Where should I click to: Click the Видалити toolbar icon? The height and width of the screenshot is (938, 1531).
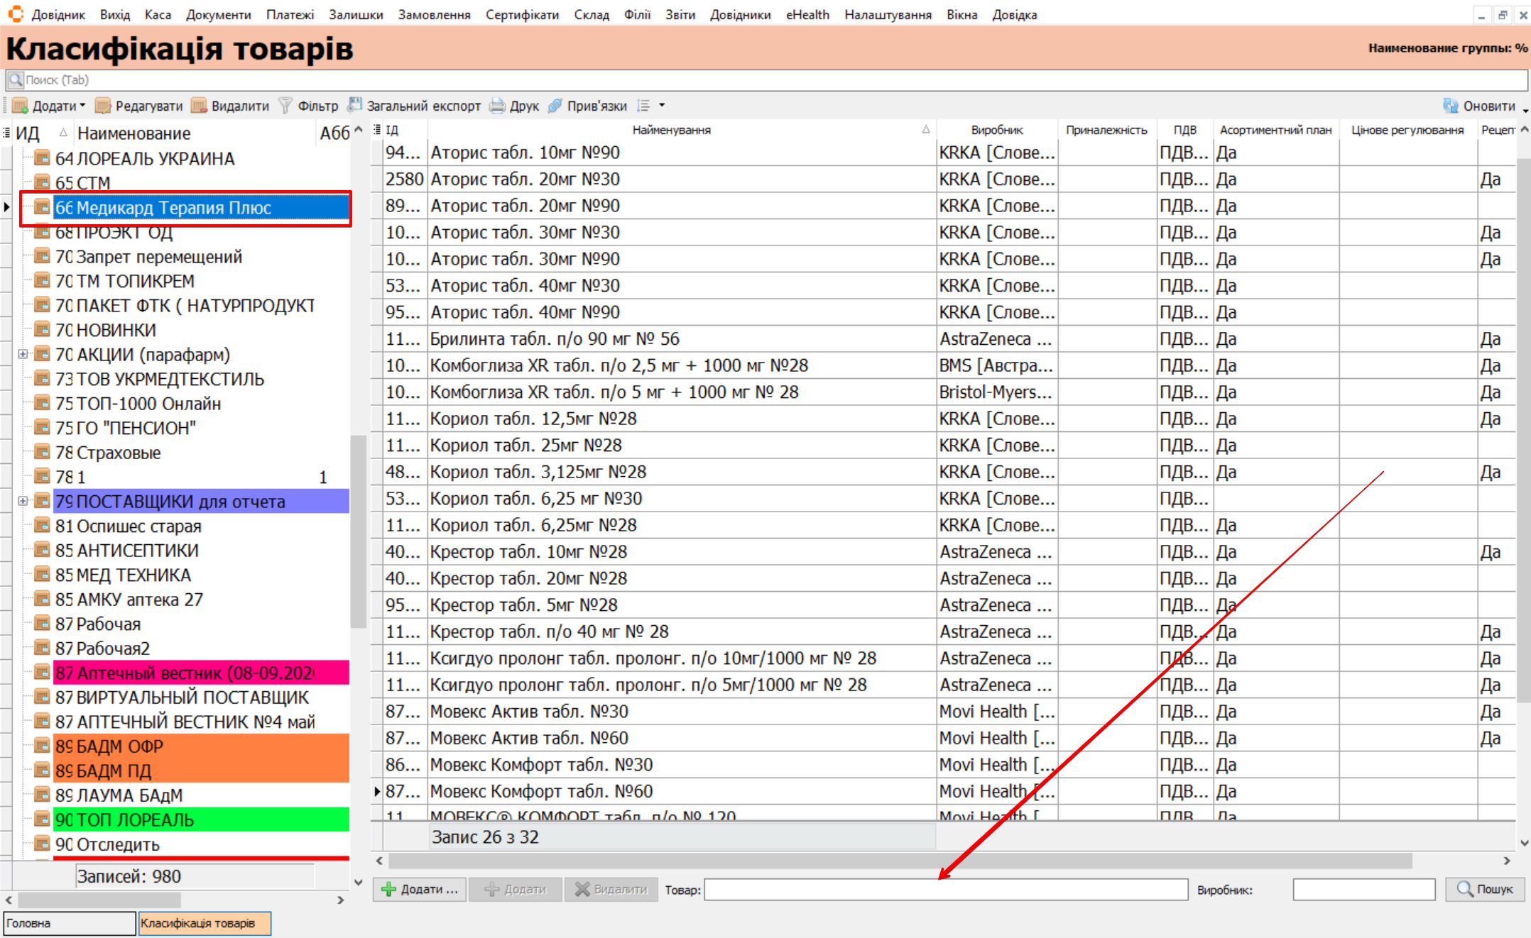[x=200, y=106]
